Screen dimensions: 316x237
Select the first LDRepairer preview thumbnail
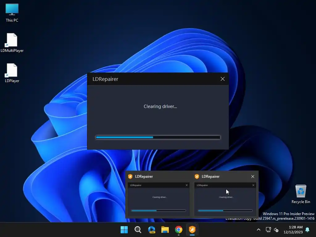(159, 198)
